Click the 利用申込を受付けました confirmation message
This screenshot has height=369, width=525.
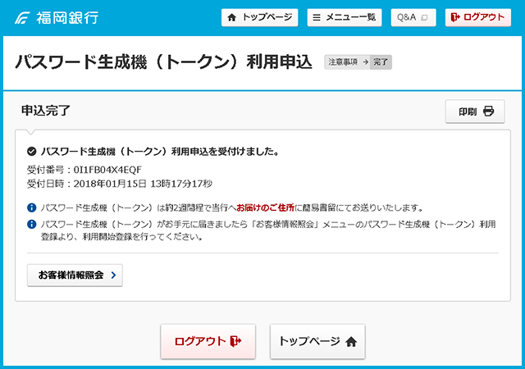pos(160,152)
